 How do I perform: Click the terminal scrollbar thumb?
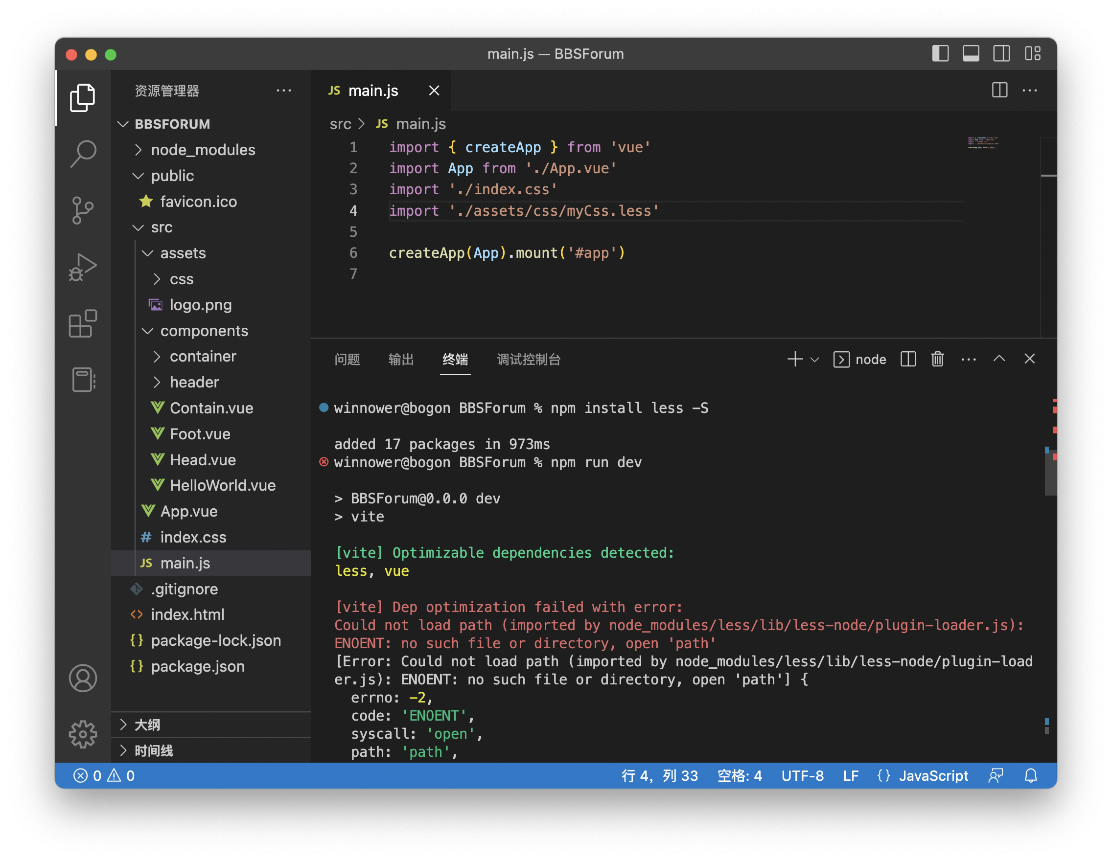tap(1050, 473)
